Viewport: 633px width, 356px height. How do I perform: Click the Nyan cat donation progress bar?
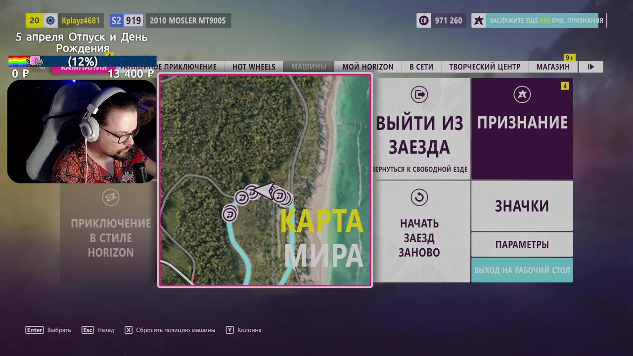click(82, 61)
